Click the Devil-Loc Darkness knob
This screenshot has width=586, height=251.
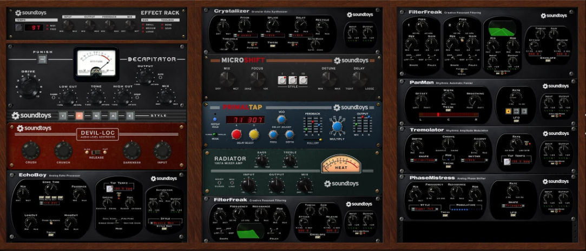133,150
